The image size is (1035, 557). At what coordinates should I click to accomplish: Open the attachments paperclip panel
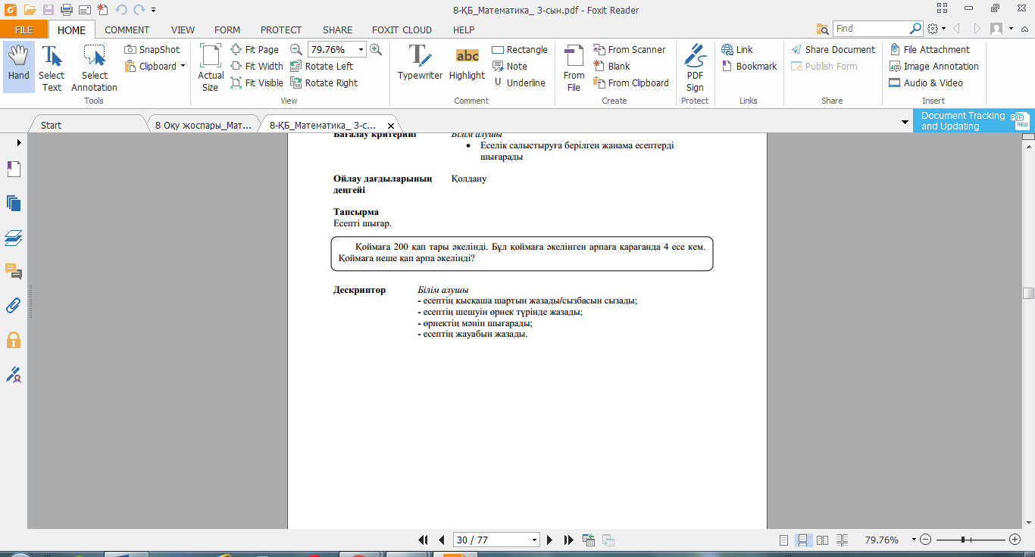(x=14, y=306)
